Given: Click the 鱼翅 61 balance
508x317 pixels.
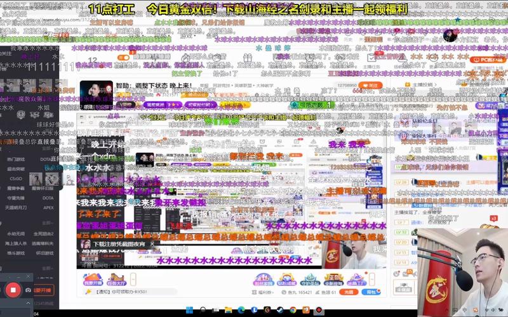Looking at the screenshot, I should click(325, 292).
